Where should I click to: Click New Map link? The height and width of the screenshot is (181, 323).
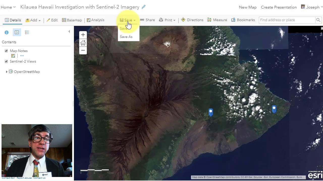pyautogui.click(x=248, y=7)
